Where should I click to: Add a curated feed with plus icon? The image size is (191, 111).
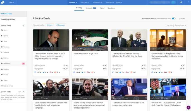(x=23, y=25)
